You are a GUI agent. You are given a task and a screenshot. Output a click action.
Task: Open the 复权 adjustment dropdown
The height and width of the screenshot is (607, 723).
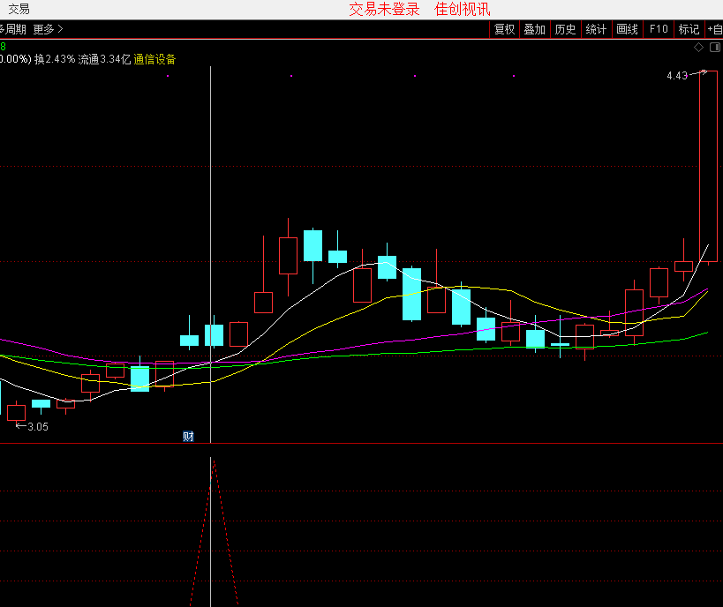(504, 29)
